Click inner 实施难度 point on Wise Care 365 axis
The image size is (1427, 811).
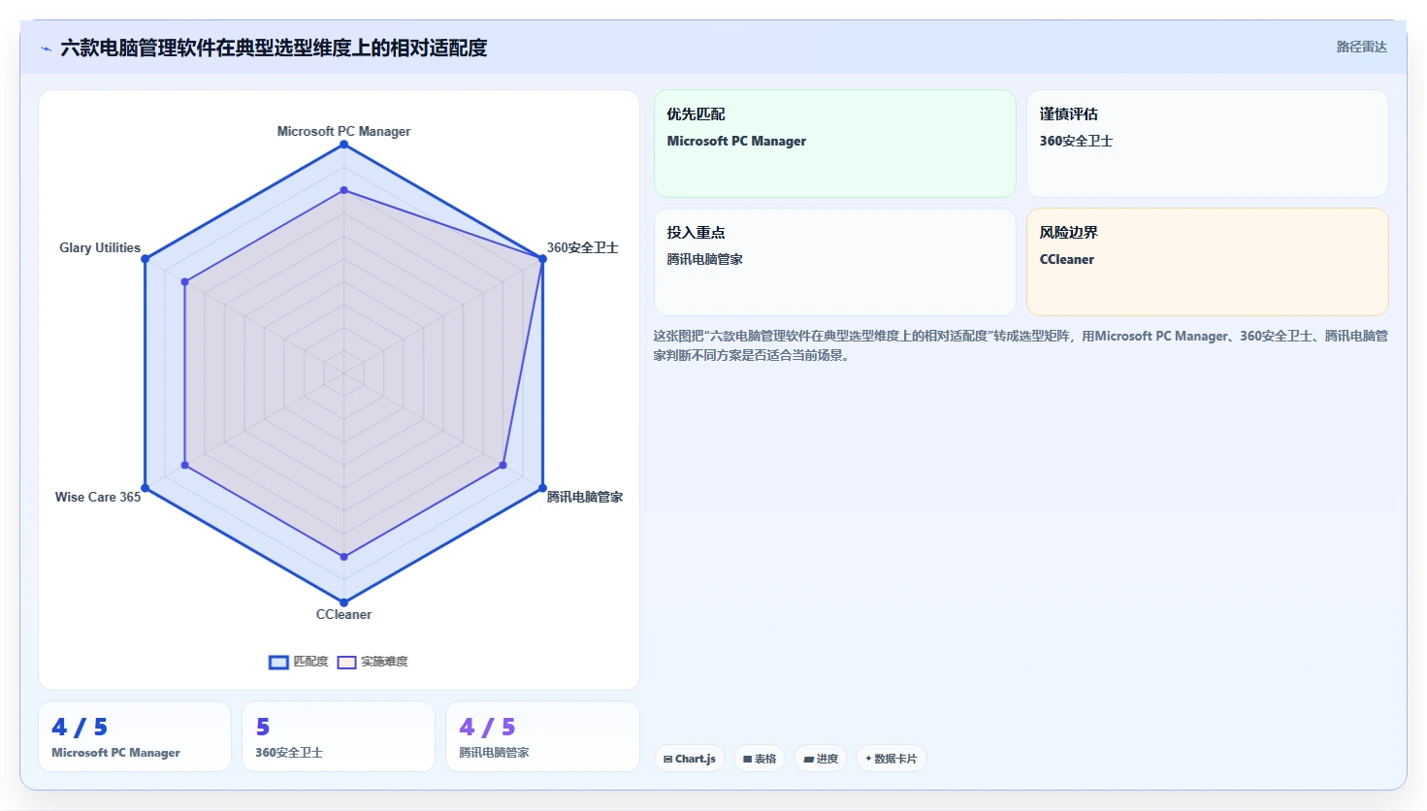pos(184,466)
